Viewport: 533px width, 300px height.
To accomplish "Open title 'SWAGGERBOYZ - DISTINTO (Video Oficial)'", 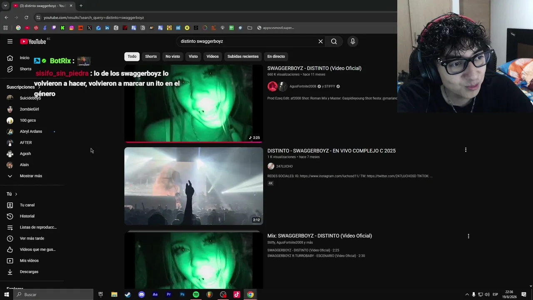I will click(x=314, y=68).
